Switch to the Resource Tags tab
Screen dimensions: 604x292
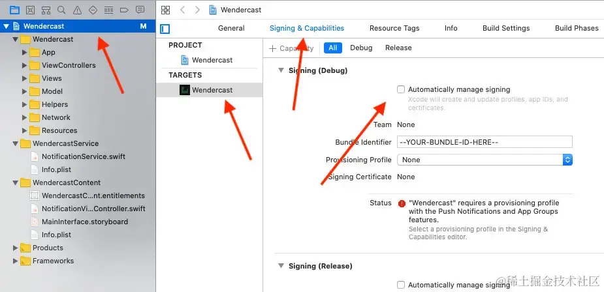click(394, 28)
